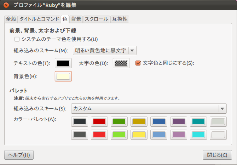
Task: Edit the near-white bottom-row palette color
Action: point(218,135)
